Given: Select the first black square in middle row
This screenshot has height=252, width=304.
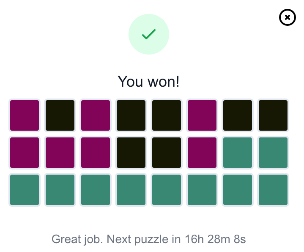Looking at the screenshot, I should tap(131, 153).
